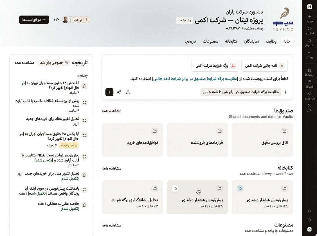Viewport: 317px width, 236px height.
Task: Click خصوصی برای شما privacy badge
Action: coord(54,63)
